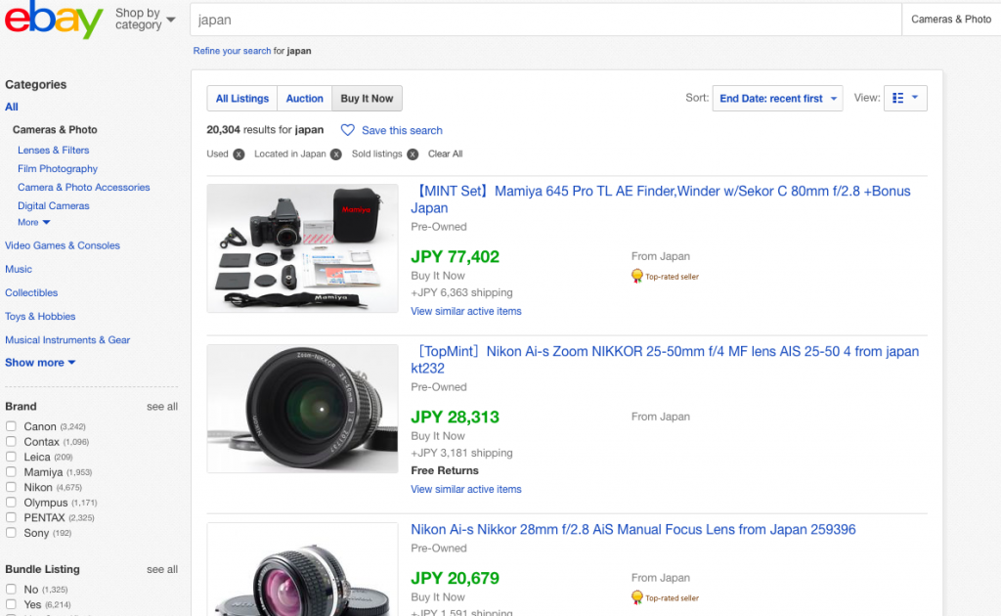Check the Canon brand checkbox
Image resolution: width=1001 pixels, height=616 pixels.
[11, 425]
